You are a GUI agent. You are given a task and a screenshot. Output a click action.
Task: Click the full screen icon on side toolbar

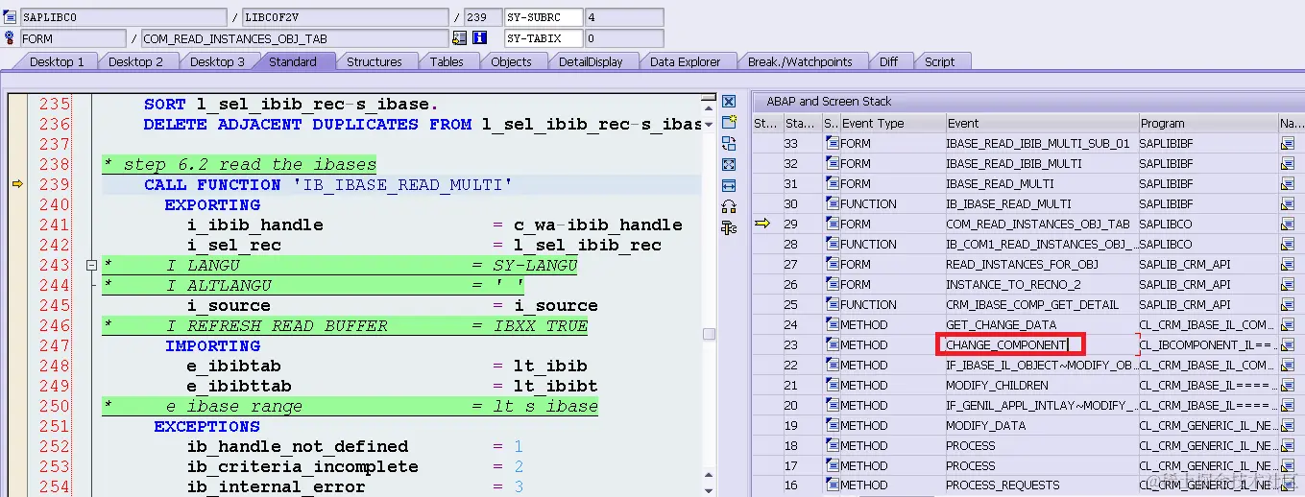729,165
